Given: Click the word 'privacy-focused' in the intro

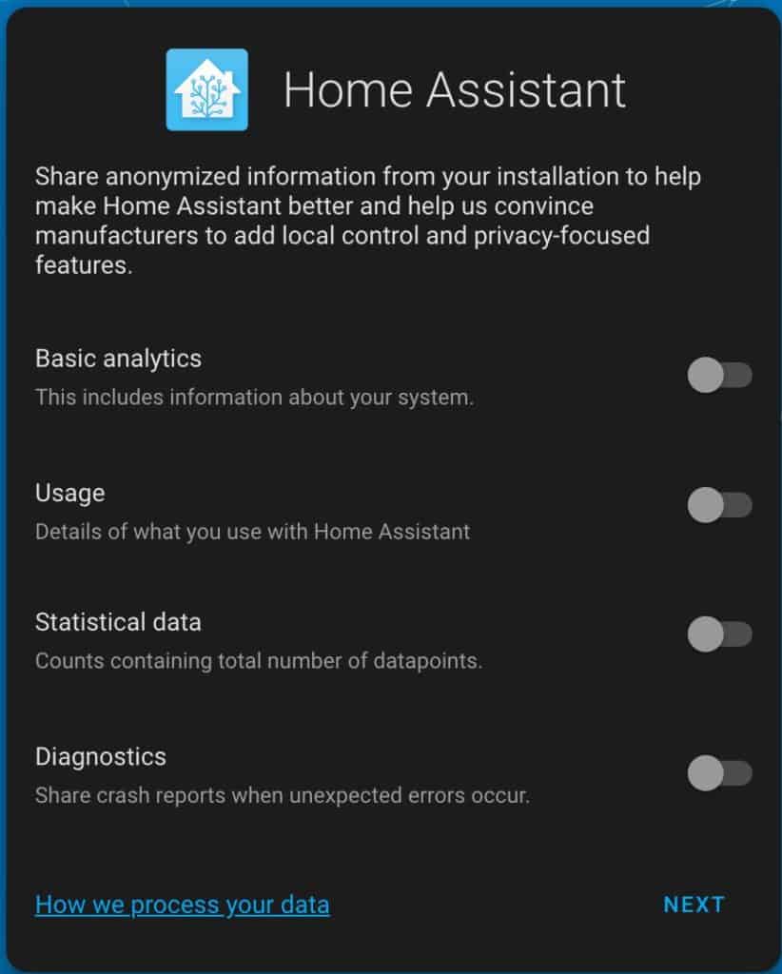Looking at the screenshot, I should click(x=561, y=236).
